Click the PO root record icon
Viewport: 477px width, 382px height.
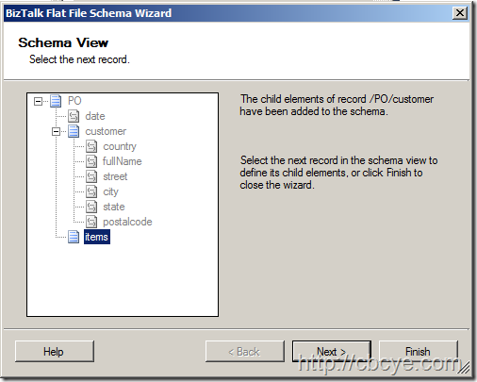pyautogui.click(x=56, y=101)
